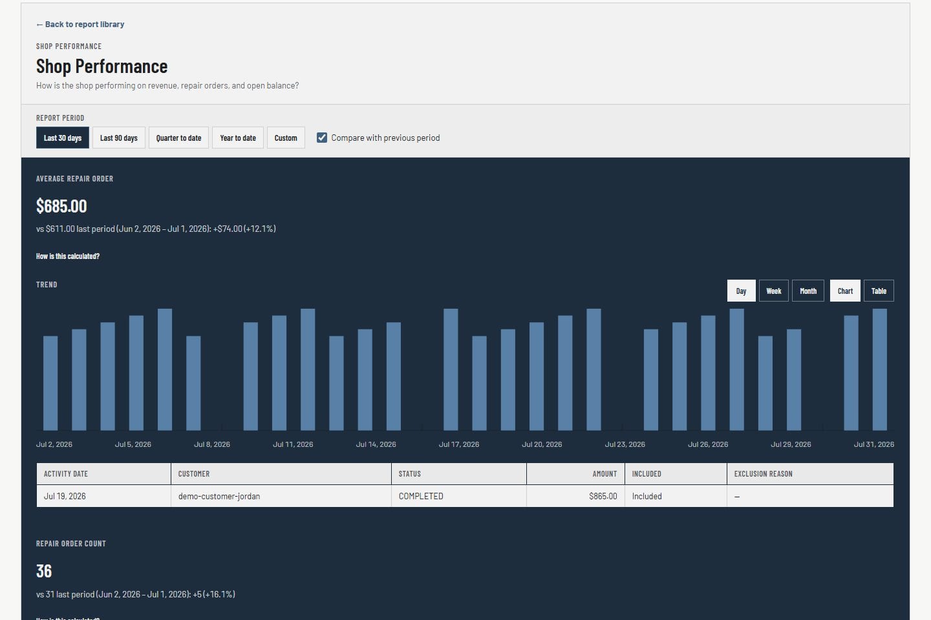Click the Jul 29, 2026 axis label
Viewport: 931px width, 620px height.
pos(791,444)
